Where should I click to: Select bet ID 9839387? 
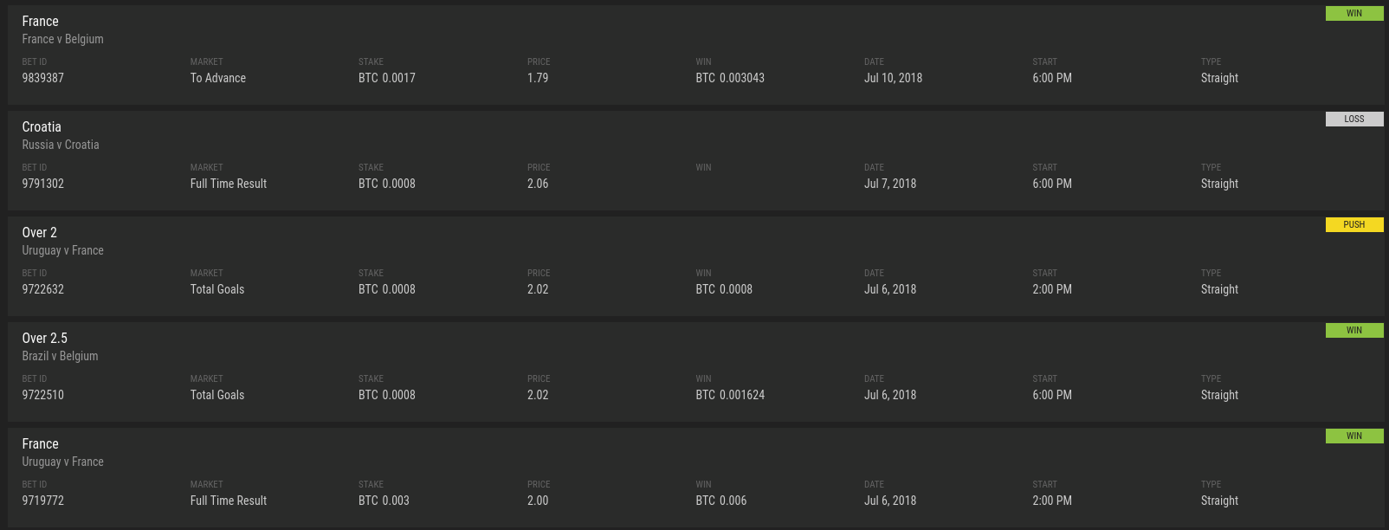(x=43, y=78)
